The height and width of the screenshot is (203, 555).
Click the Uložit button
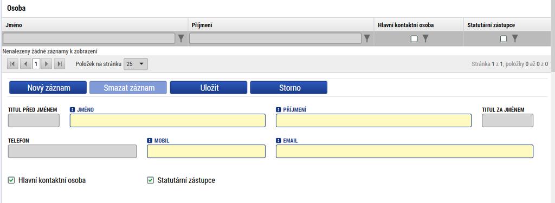[209, 88]
